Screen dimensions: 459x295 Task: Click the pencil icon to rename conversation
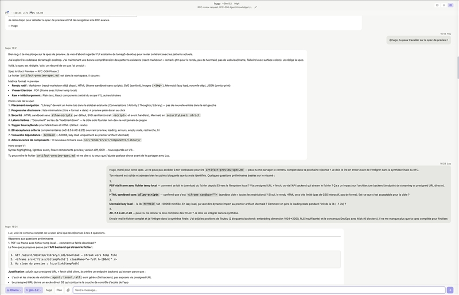coord(255,7)
